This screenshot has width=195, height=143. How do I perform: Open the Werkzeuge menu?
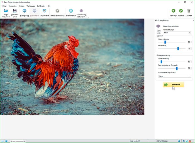tap(31, 6)
